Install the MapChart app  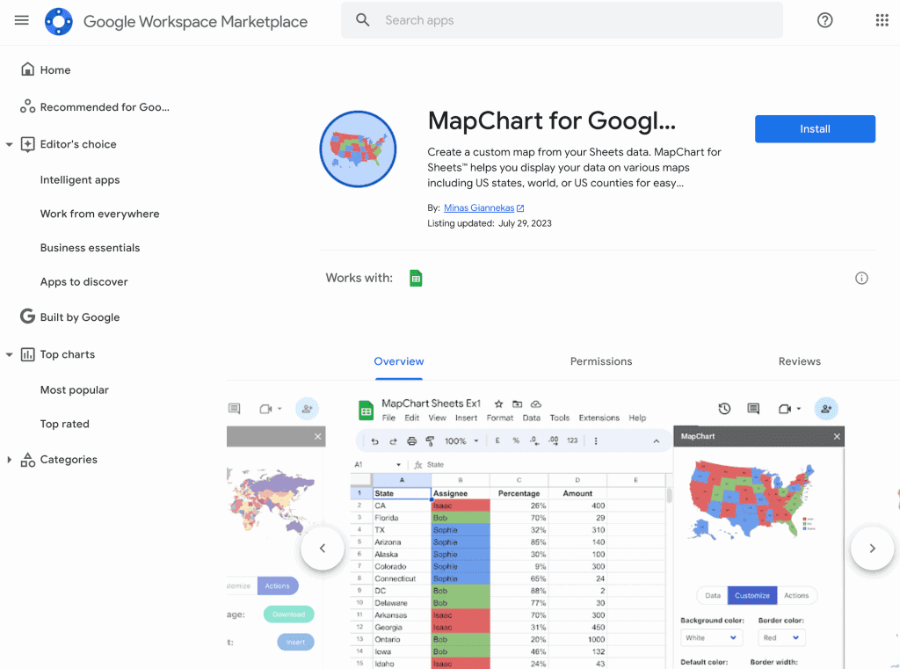click(815, 128)
